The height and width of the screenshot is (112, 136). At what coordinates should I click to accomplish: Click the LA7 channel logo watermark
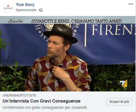pos(123,83)
